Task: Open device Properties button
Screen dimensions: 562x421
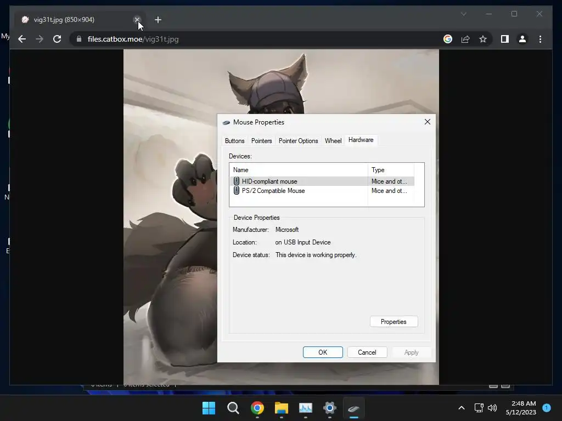Action: (x=394, y=321)
